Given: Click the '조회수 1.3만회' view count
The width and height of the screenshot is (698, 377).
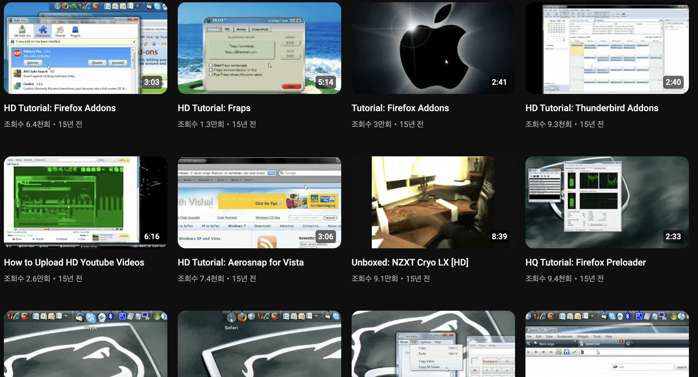Looking at the screenshot, I should [x=201, y=124].
